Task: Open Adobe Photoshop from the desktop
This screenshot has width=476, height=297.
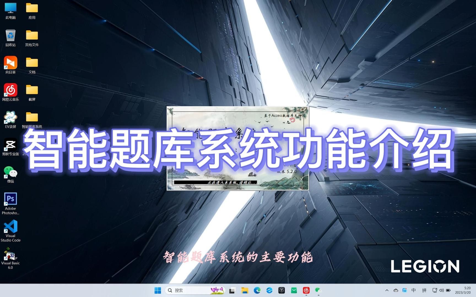Action: [x=10, y=199]
